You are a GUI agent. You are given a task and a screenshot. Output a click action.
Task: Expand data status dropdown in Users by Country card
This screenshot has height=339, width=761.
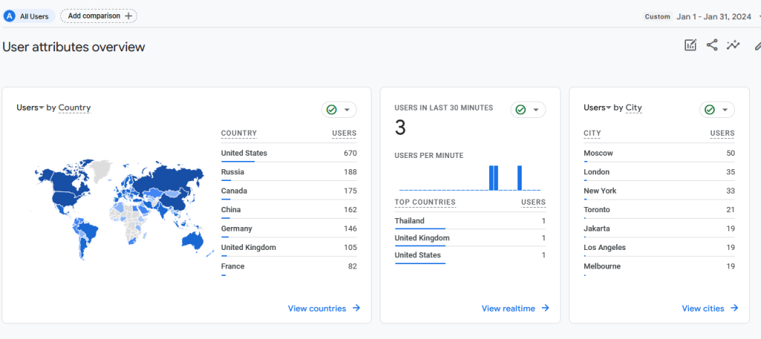tap(347, 110)
